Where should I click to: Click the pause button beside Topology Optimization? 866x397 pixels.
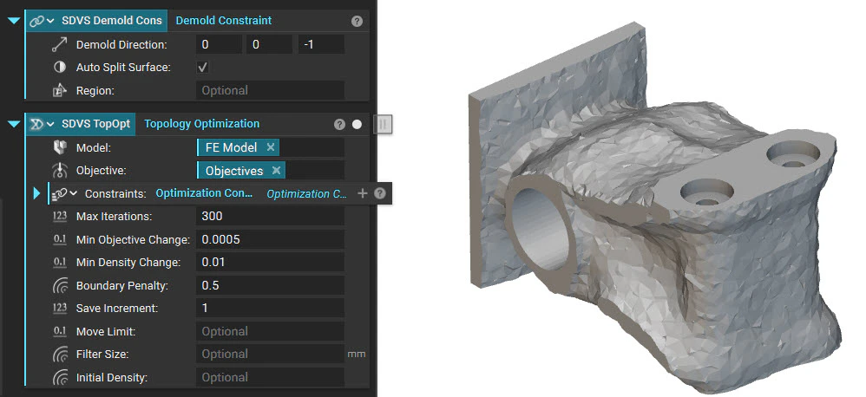[382, 124]
